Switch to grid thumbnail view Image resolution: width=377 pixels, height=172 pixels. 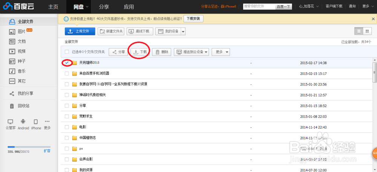click(367, 32)
